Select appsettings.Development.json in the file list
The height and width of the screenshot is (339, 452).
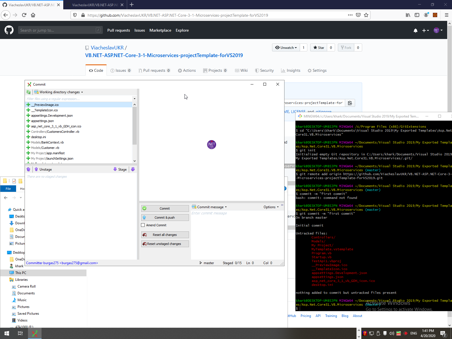[x=79, y=116]
